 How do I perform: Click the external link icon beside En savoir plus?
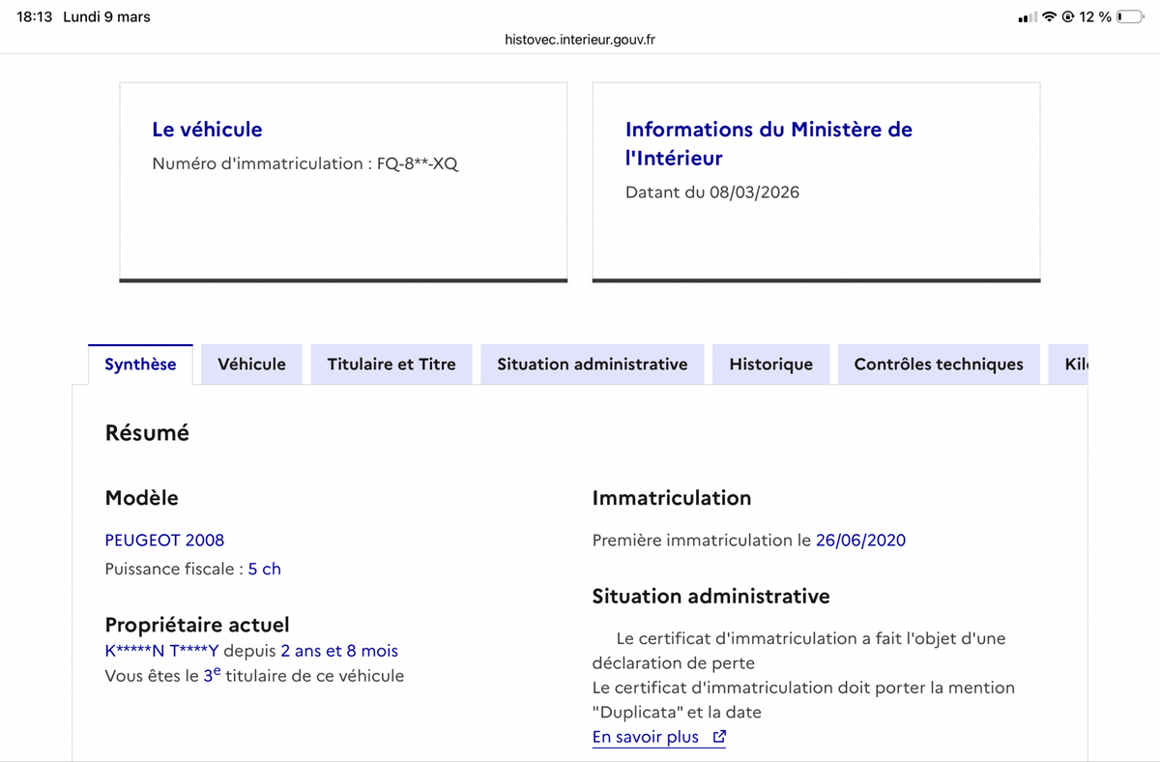tap(718, 737)
